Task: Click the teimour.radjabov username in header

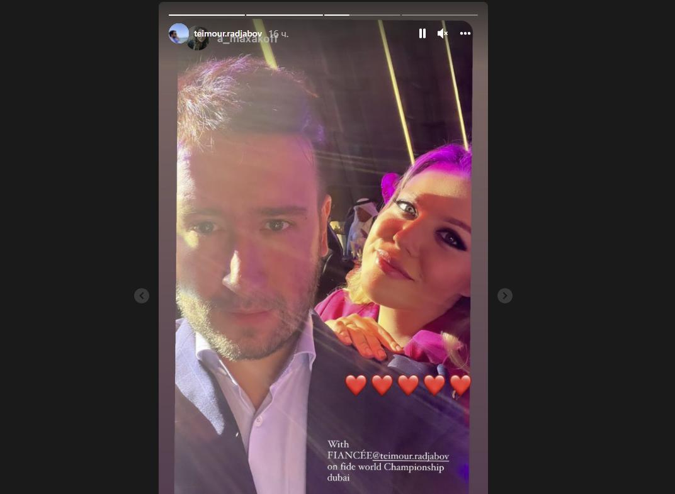Action: tap(228, 33)
